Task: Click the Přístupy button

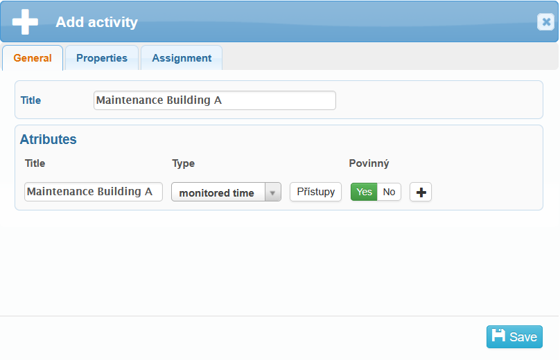Action: (x=315, y=192)
